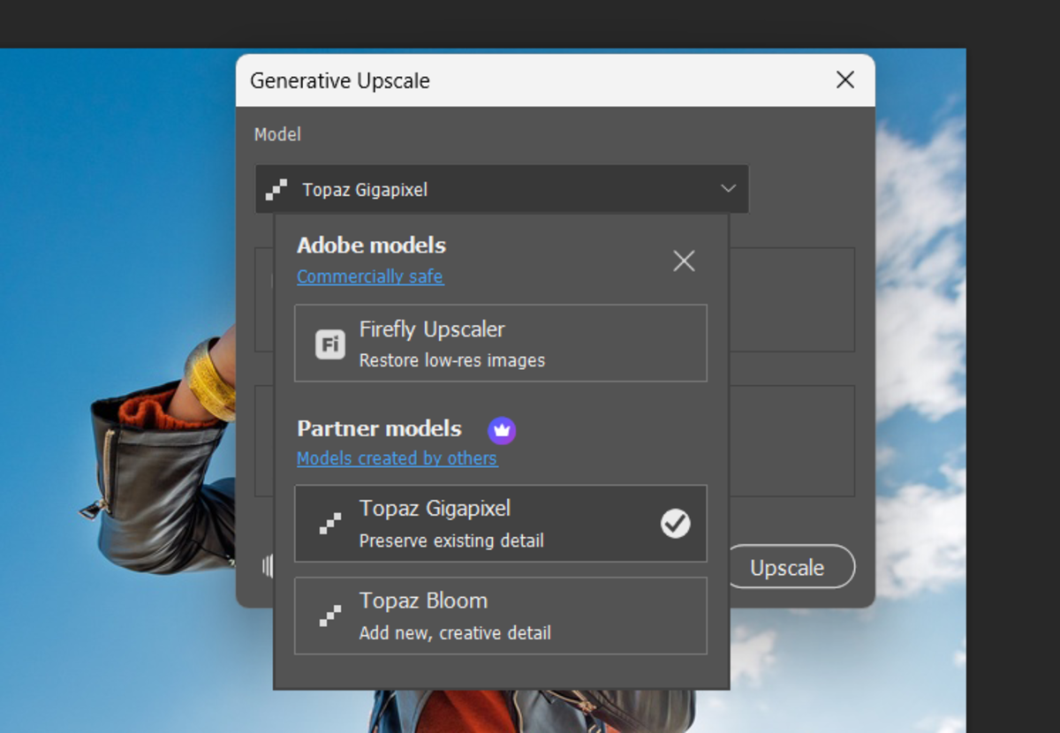The height and width of the screenshot is (733, 1060).
Task: Click the Partner models heading
Action: [379, 428]
